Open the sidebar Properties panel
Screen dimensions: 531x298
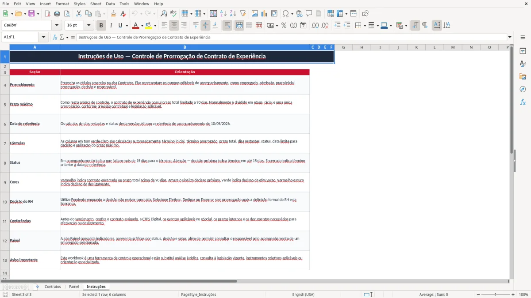523,51
